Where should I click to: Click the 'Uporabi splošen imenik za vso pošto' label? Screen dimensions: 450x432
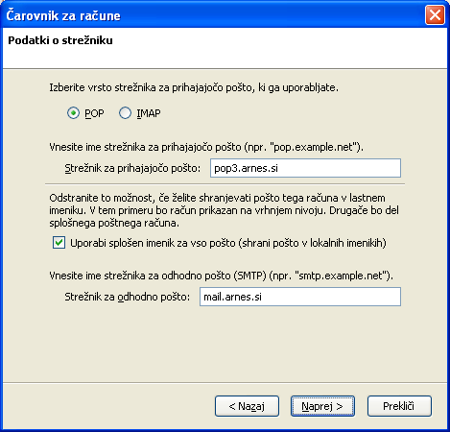pyautogui.click(x=228, y=243)
